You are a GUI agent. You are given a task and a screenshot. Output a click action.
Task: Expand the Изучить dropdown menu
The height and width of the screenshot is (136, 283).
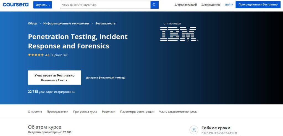coord(42,5)
